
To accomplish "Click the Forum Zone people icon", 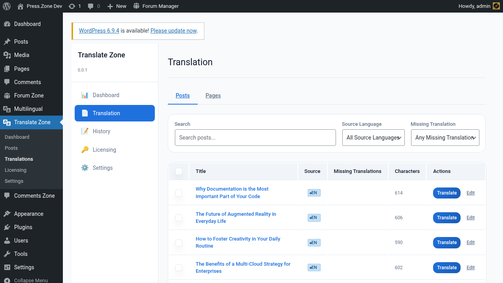I will 7,96.
